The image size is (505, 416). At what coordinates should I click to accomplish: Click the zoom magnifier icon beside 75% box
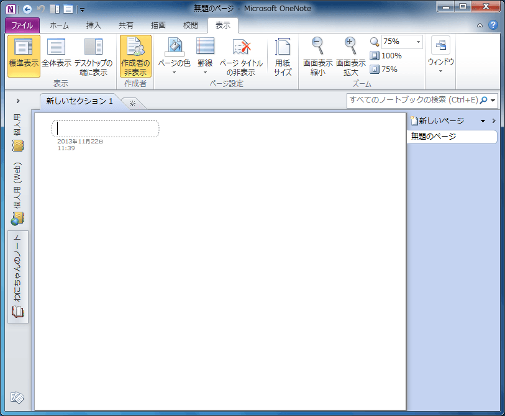tap(375, 42)
